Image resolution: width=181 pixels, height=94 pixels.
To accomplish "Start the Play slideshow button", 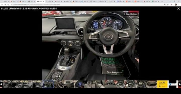I will (x=130, y=14).
